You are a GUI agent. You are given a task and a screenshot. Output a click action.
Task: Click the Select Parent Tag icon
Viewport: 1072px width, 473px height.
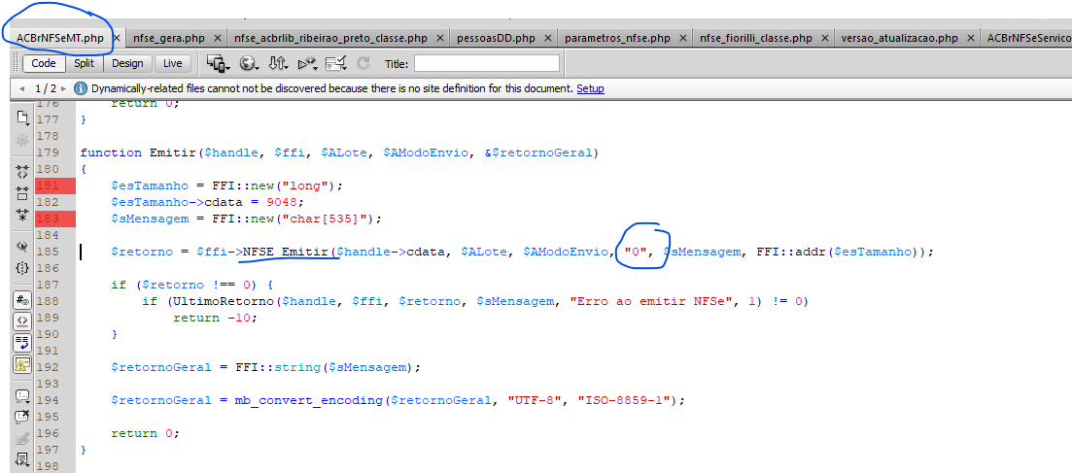(x=22, y=247)
